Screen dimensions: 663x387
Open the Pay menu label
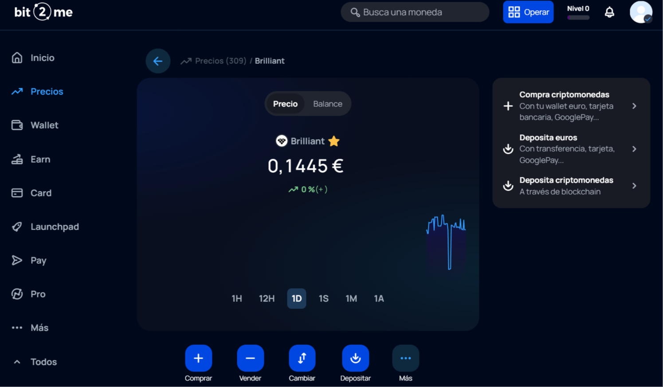(39, 260)
